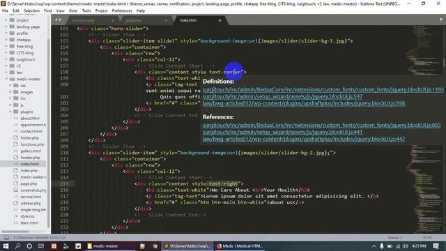Go to next tab with right arrow
The width and height of the screenshot is (446, 251).
(x=60, y=20)
